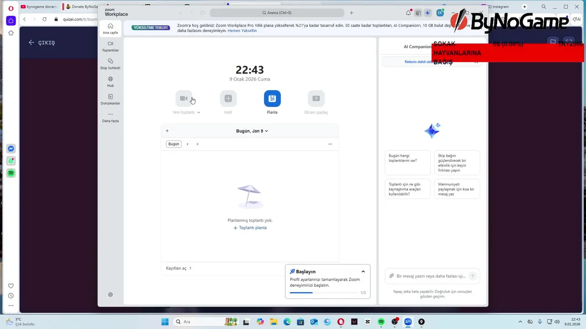Click ÇIKIŞ in the browser page

point(41,42)
